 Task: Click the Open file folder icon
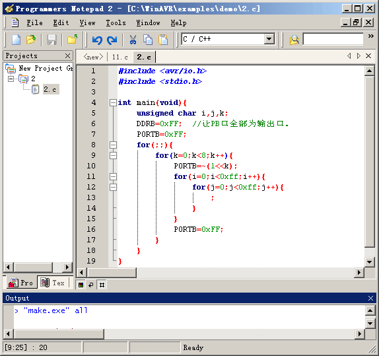(31, 40)
